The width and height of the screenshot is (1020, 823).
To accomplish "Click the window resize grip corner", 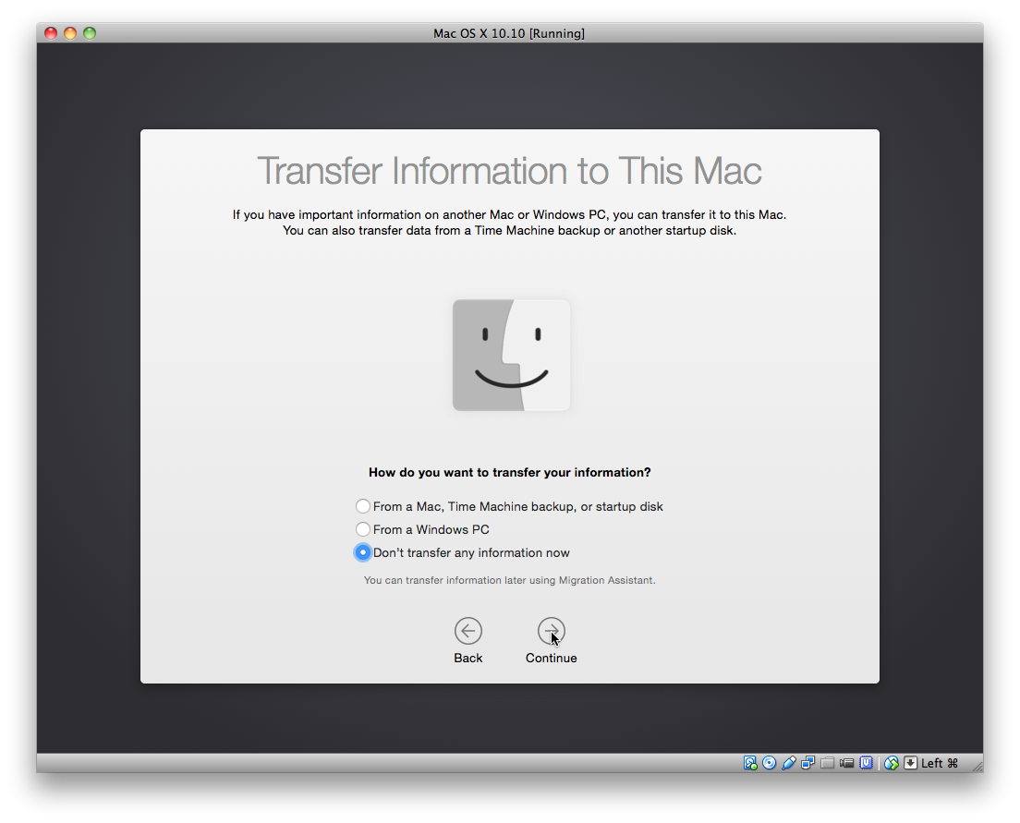I will tap(977, 767).
